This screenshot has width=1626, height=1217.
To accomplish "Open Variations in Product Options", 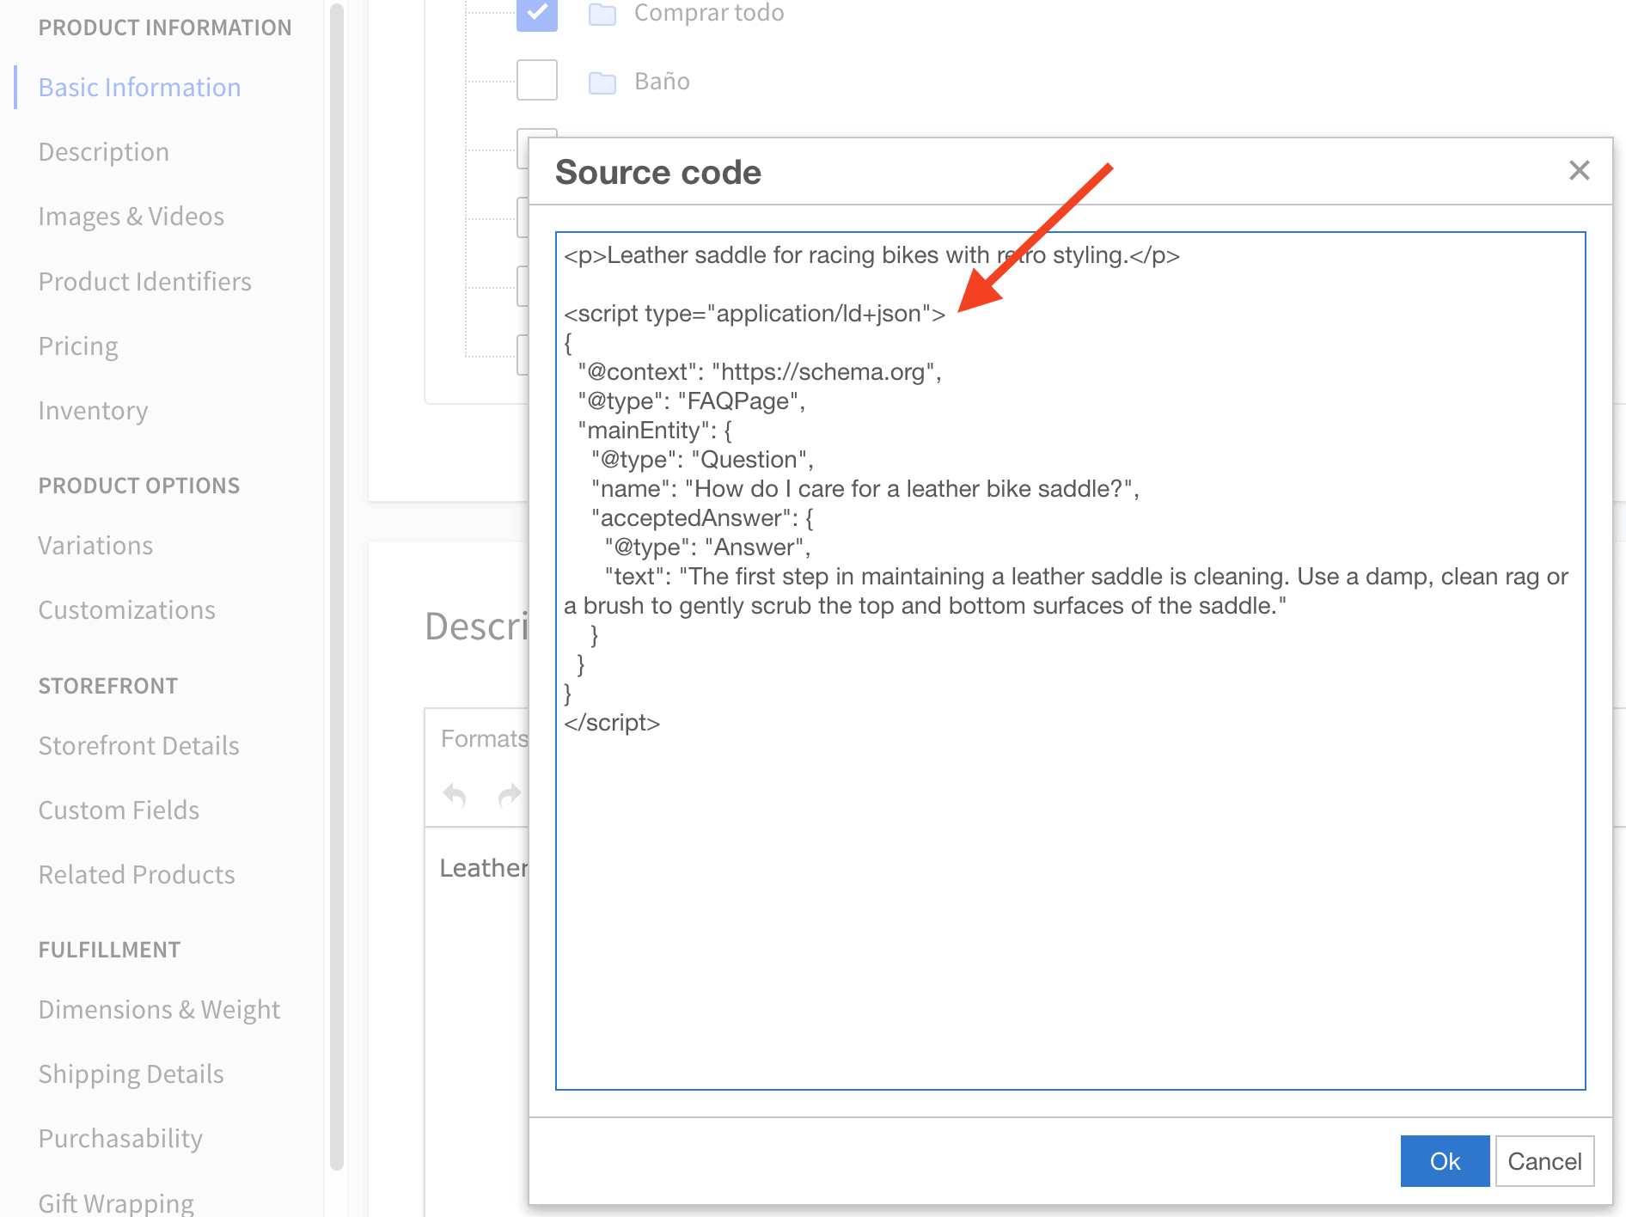I will pos(95,546).
